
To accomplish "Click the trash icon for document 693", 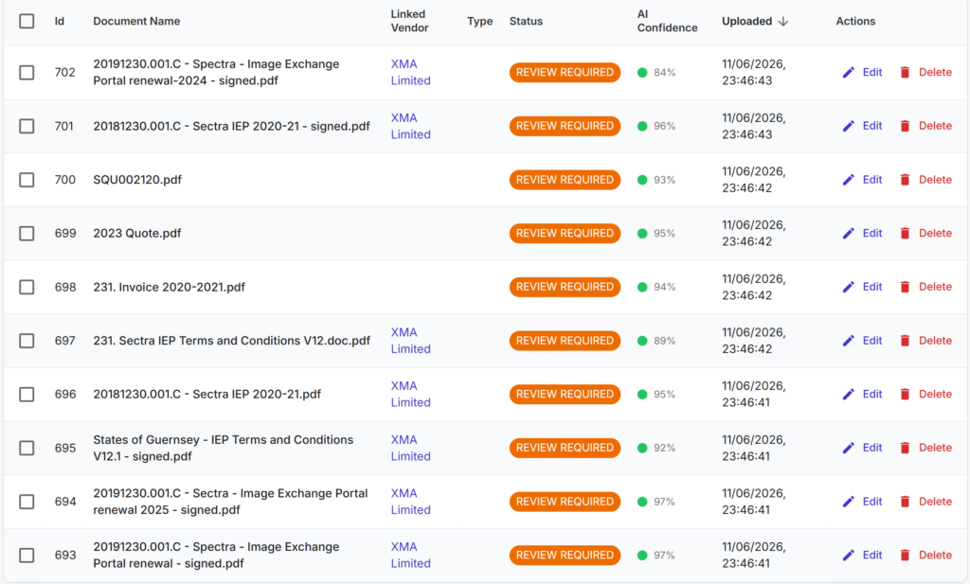I will (x=905, y=555).
